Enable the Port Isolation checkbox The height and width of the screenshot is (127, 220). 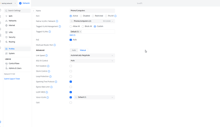tap(71, 66)
